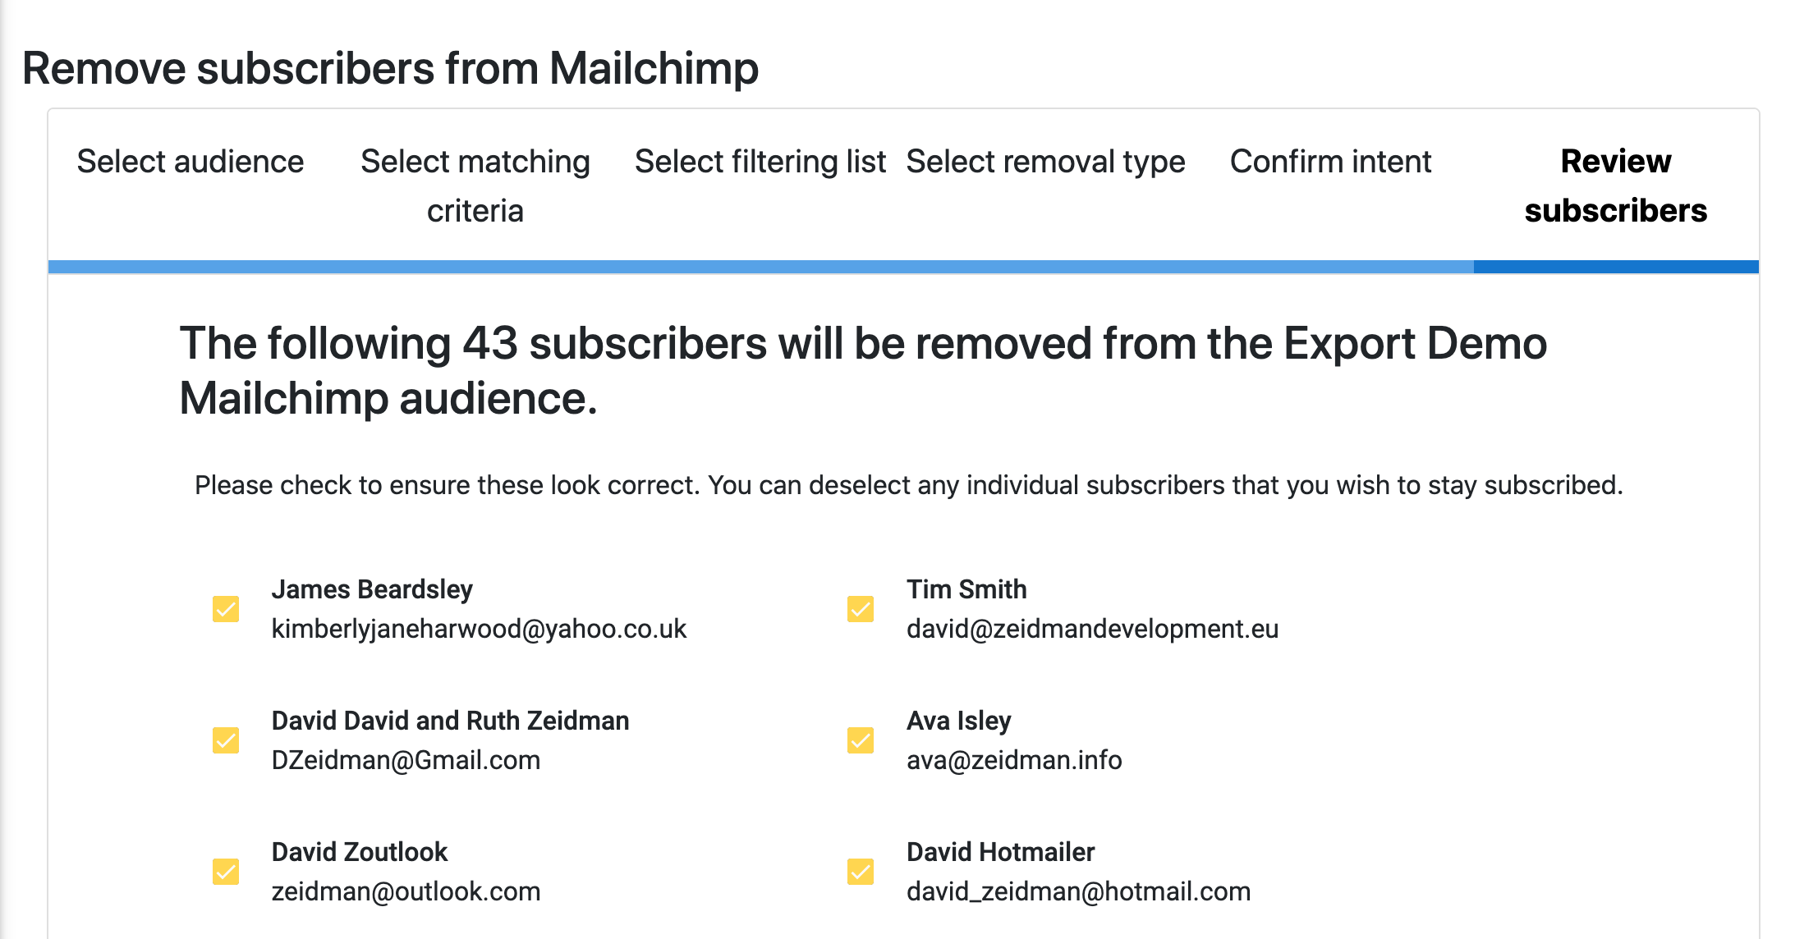Click email david_zeidman@hotmail.com

[x=1078, y=891]
